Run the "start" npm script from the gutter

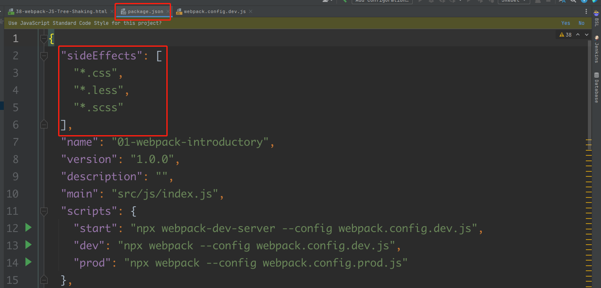coord(28,228)
